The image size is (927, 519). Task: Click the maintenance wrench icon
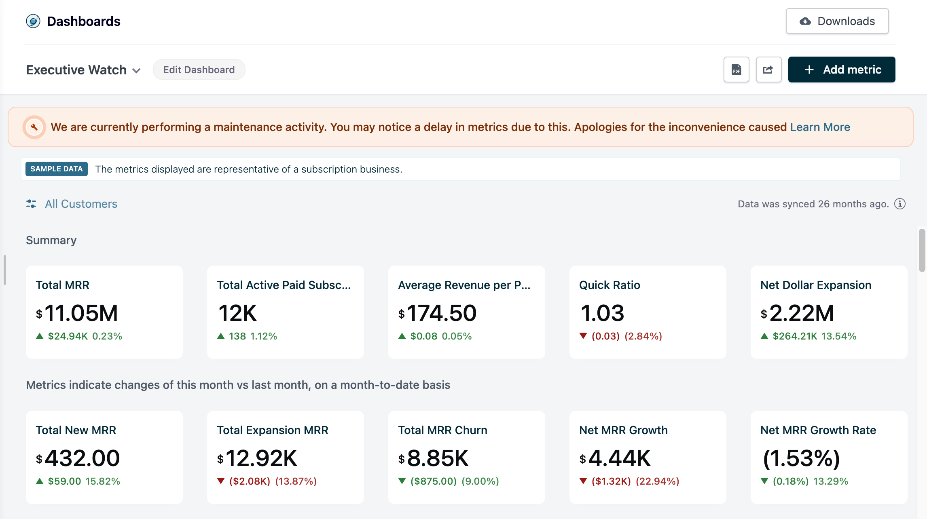point(34,127)
